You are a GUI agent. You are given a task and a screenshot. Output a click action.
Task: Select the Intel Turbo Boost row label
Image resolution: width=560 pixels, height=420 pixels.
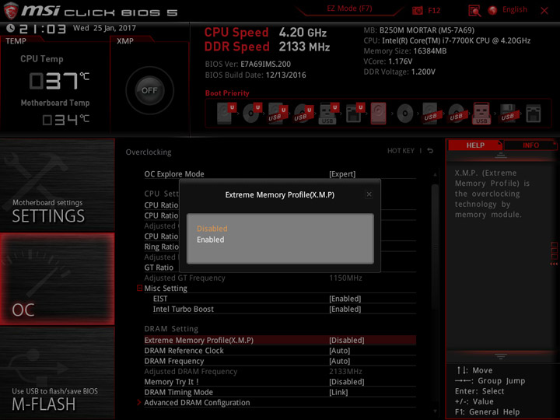(184, 309)
